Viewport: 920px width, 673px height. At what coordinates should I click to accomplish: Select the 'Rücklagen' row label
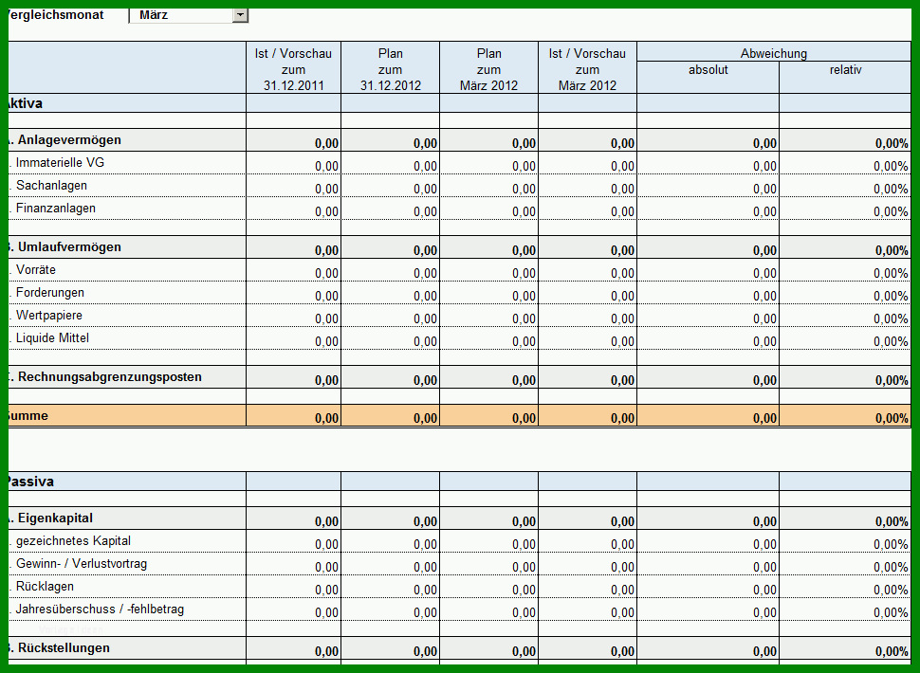coord(45,587)
